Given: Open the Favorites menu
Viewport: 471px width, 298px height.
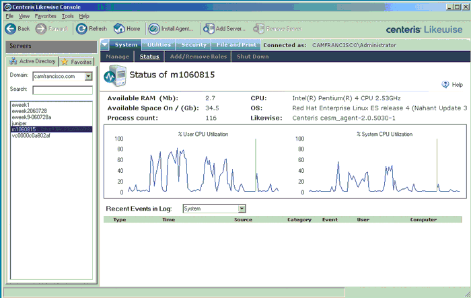Looking at the screenshot, I should (x=45, y=16).
